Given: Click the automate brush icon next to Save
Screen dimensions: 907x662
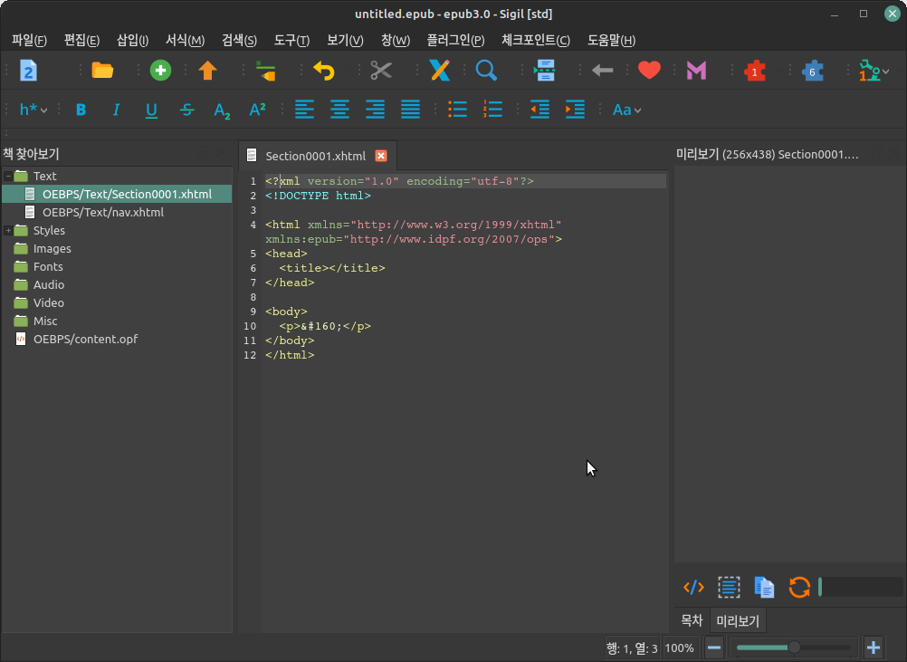Looking at the screenshot, I should click(265, 71).
